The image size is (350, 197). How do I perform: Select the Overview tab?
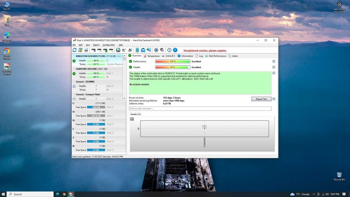[x=135, y=56]
